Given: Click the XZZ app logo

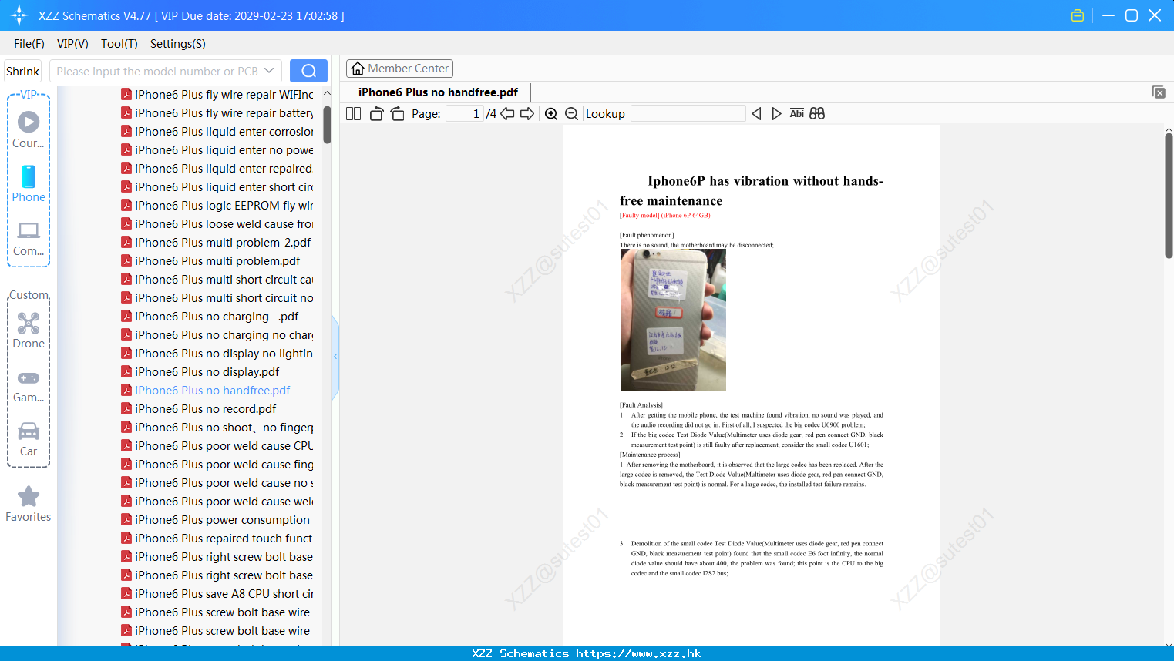Looking at the screenshot, I should pos(19,15).
